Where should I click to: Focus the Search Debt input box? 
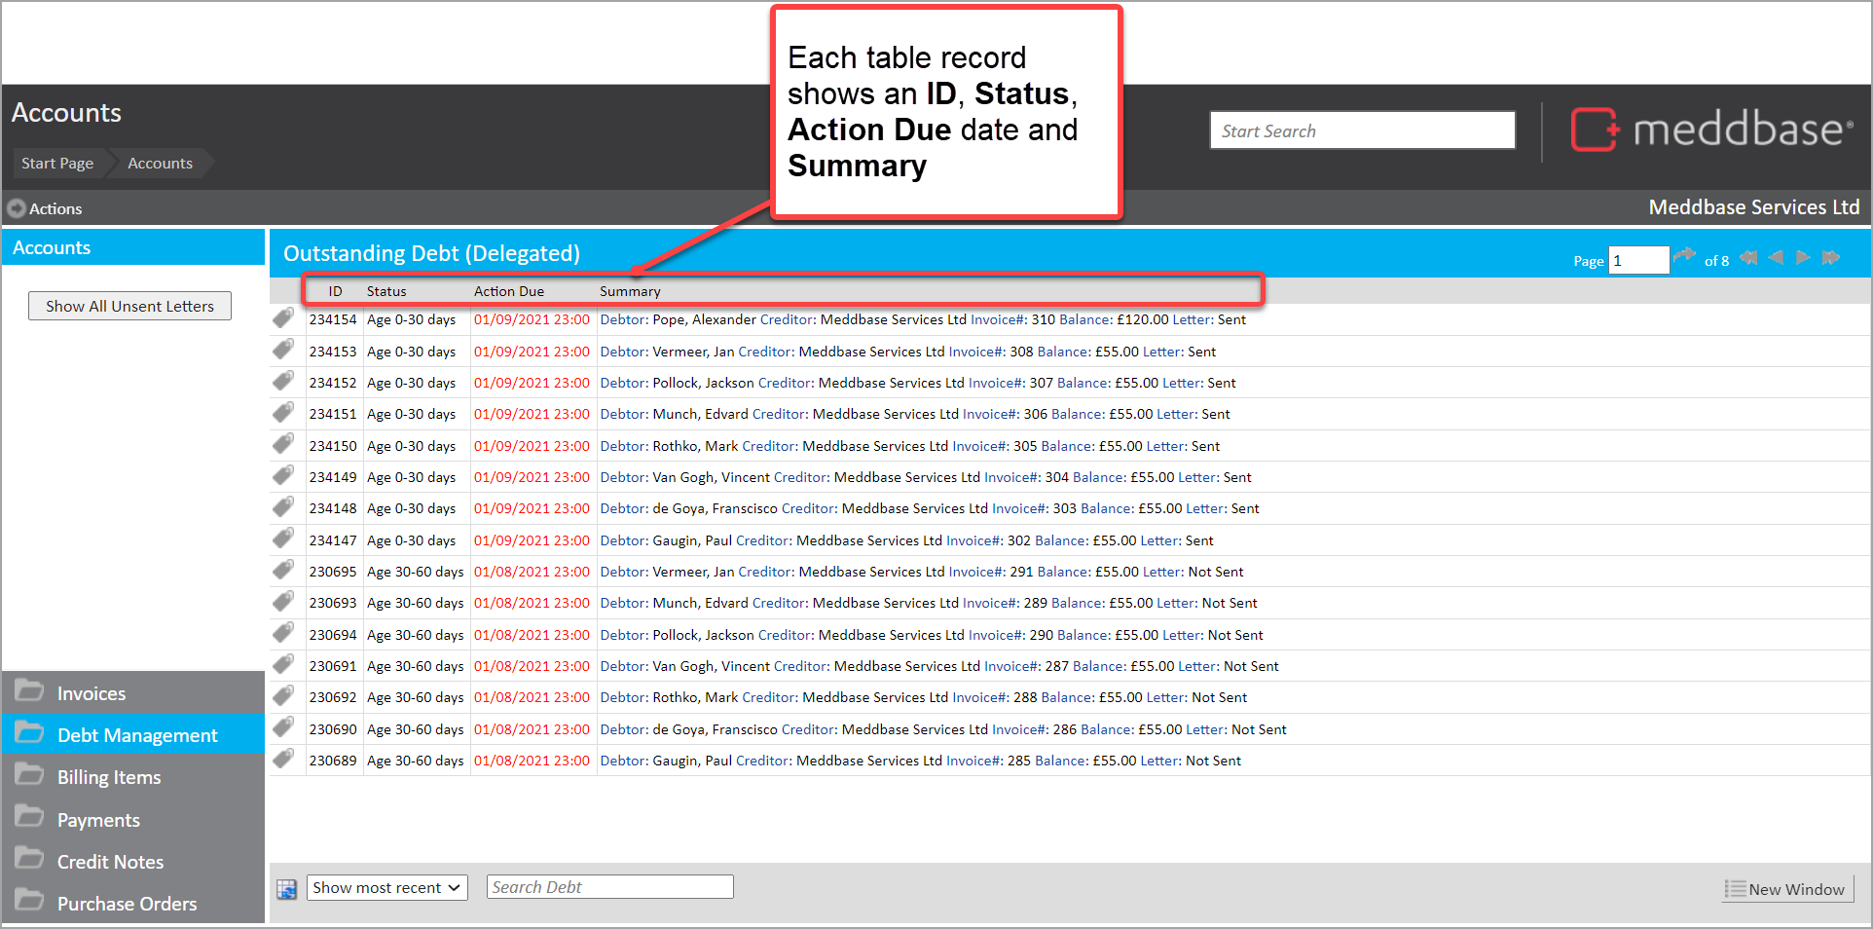coord(609,887)
